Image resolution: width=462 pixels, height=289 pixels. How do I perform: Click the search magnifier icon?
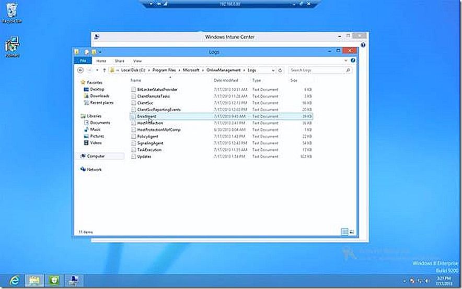pos(348,70)
